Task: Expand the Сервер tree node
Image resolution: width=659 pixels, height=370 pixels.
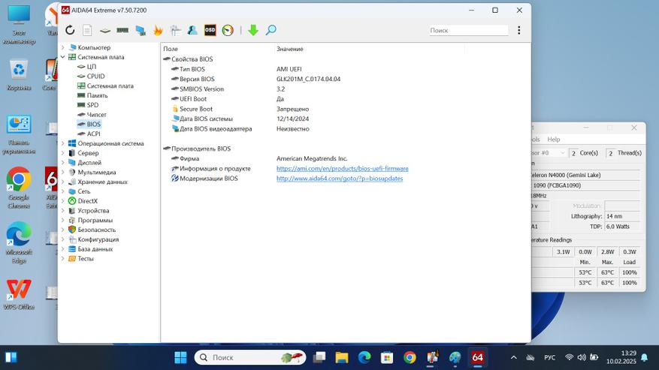Action: pyautogui.click(x=63, y=153)
